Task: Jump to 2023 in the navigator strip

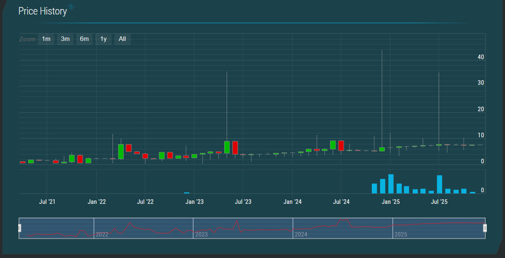Action: click(243, 228)
